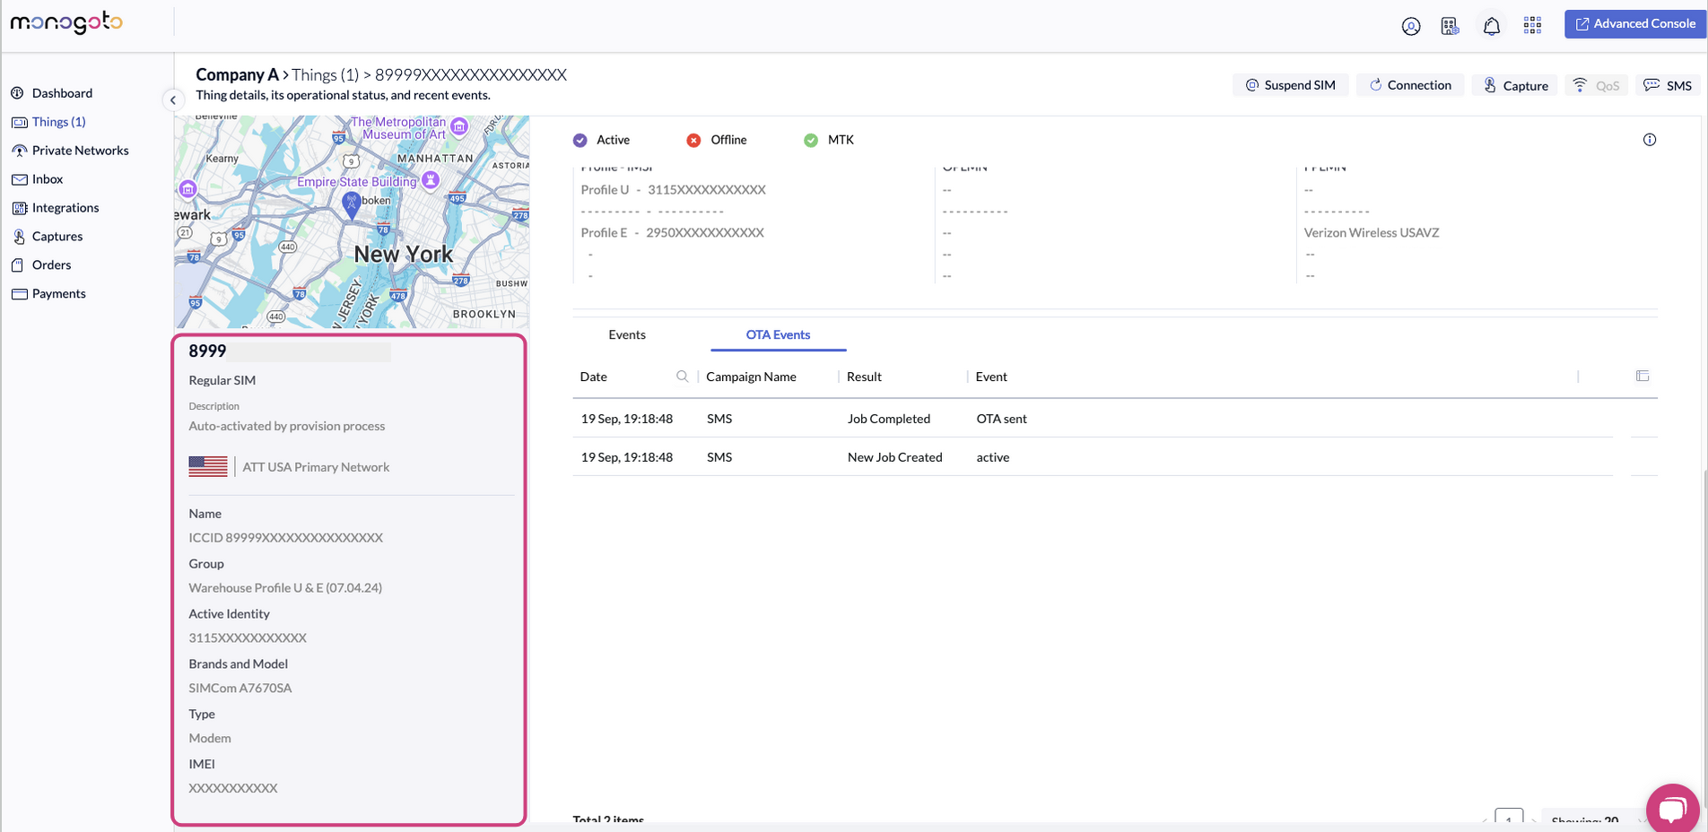1708x832 pixels.
Task: Go to Things (1) breadcrumb link
Action: tap(325, 75)
